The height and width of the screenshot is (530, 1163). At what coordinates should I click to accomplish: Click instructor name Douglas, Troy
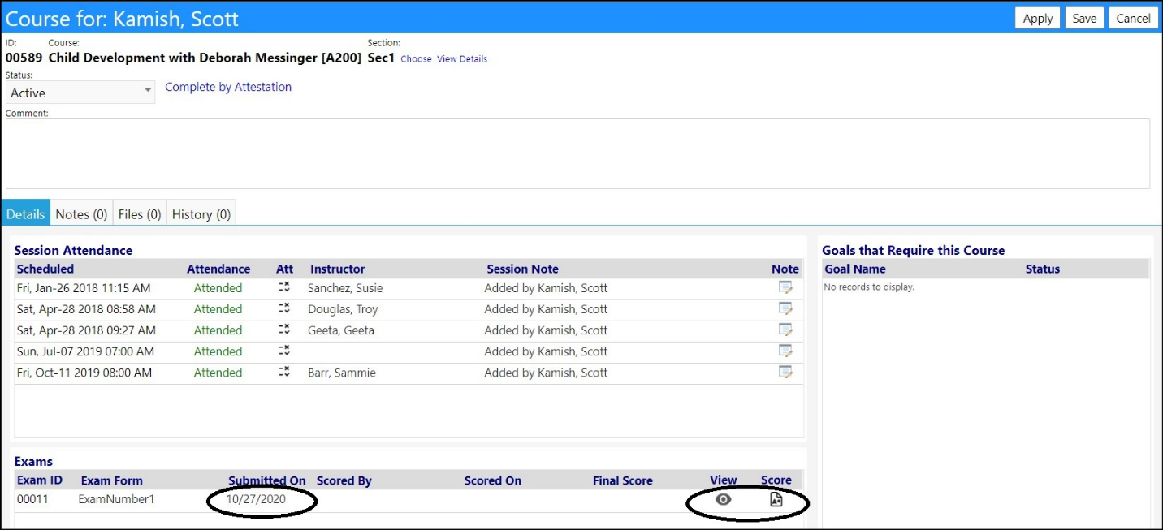pyautogui.click(x=343, y=309)
